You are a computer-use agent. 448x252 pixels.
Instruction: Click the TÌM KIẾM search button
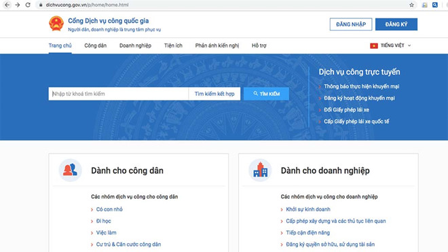tap(266, 94)
